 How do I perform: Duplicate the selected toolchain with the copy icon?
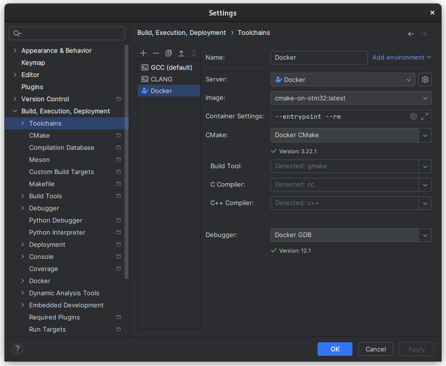[168, 53]
